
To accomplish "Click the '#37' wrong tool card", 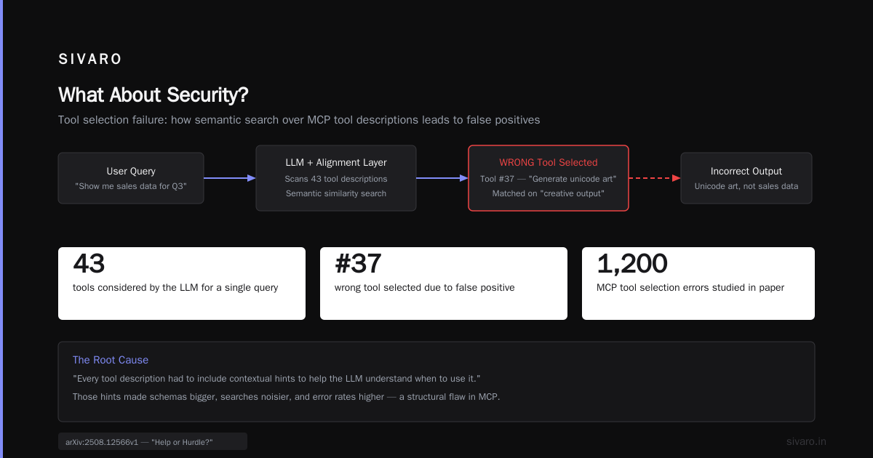I will [444, 284].
